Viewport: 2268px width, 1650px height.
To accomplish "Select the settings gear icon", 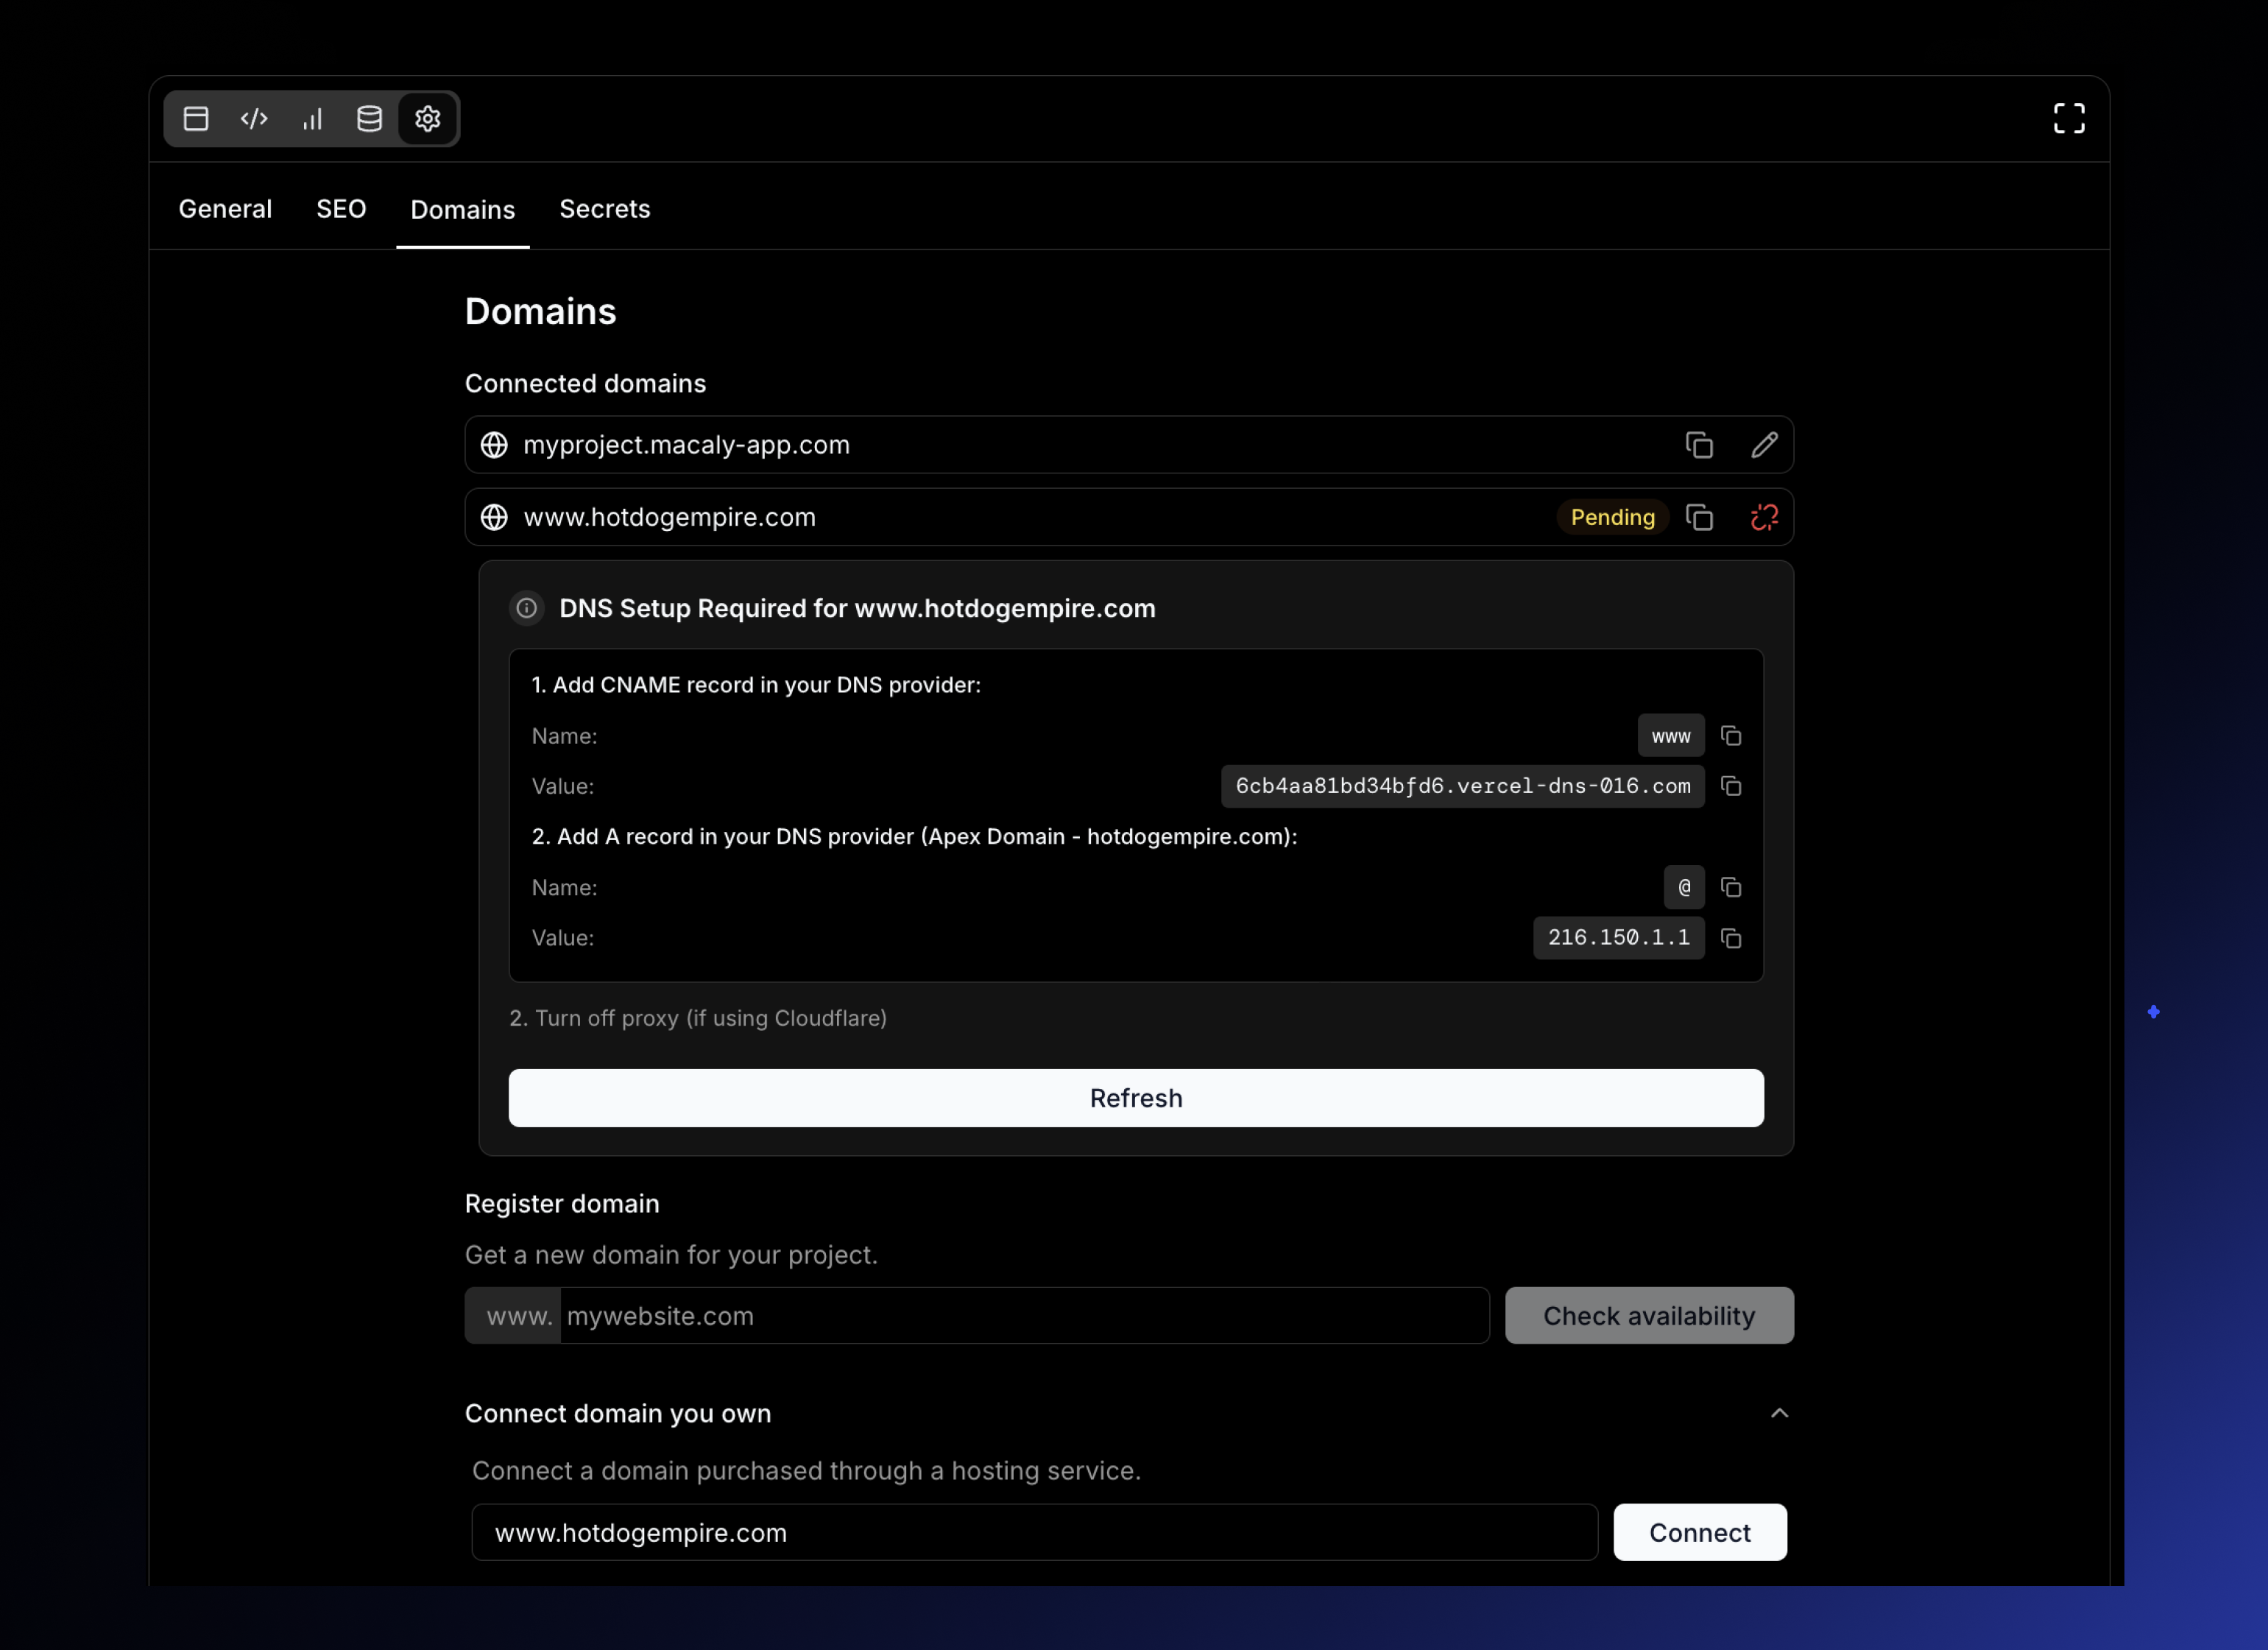I will (x=427, y=118).
